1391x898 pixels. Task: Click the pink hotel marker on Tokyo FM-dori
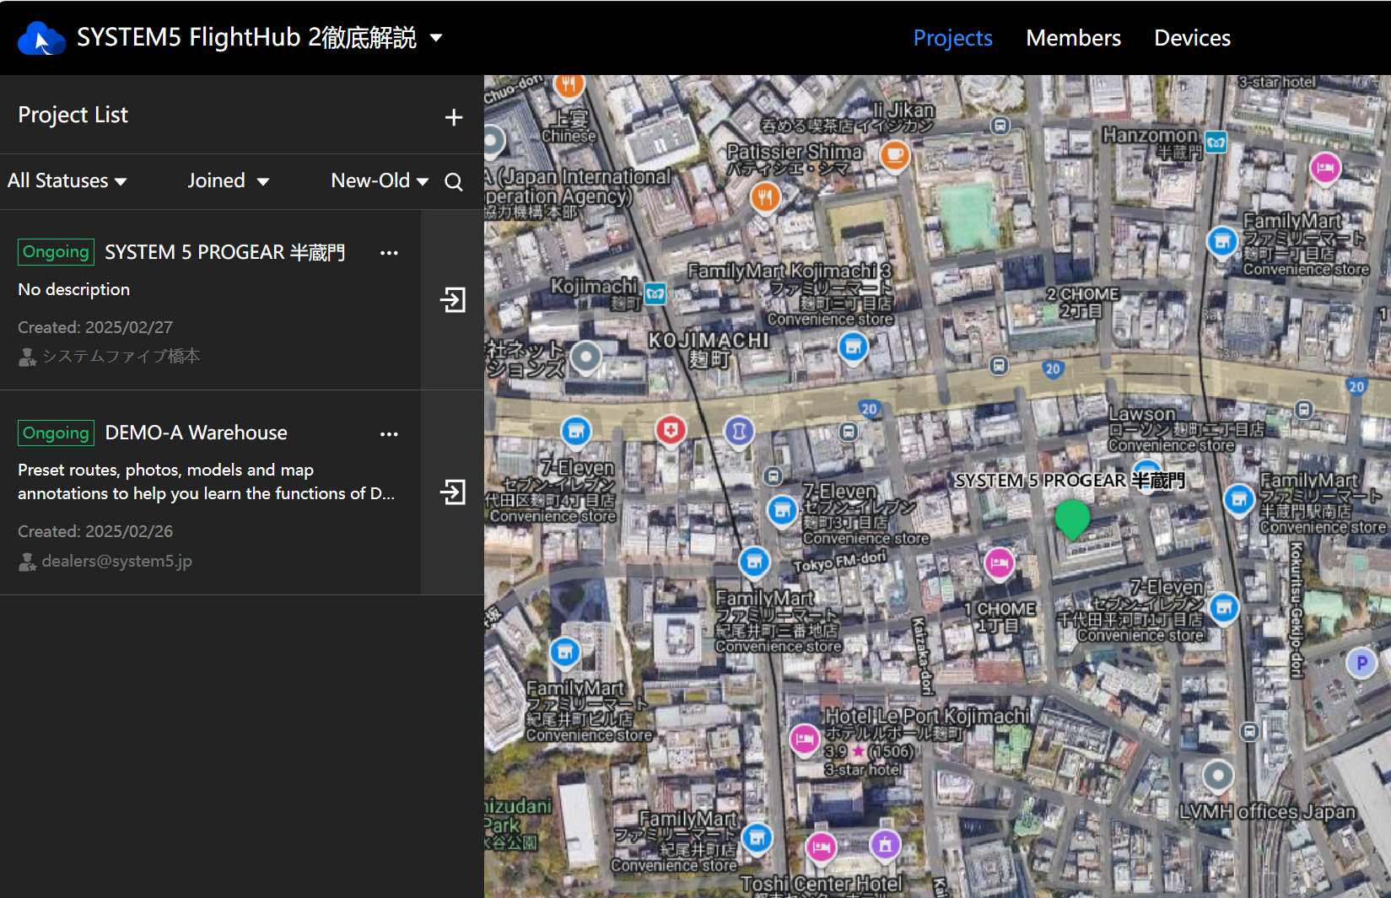click(x=999, y=563)
